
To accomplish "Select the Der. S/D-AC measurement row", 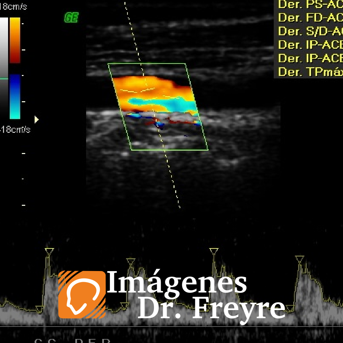I will [310, 31].
